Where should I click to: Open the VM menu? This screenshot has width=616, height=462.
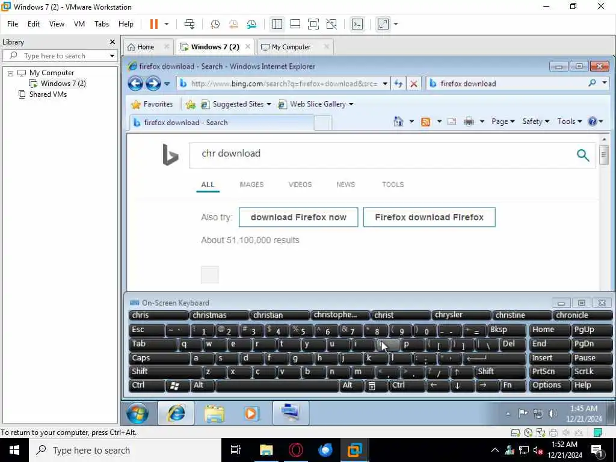[79, 24]
